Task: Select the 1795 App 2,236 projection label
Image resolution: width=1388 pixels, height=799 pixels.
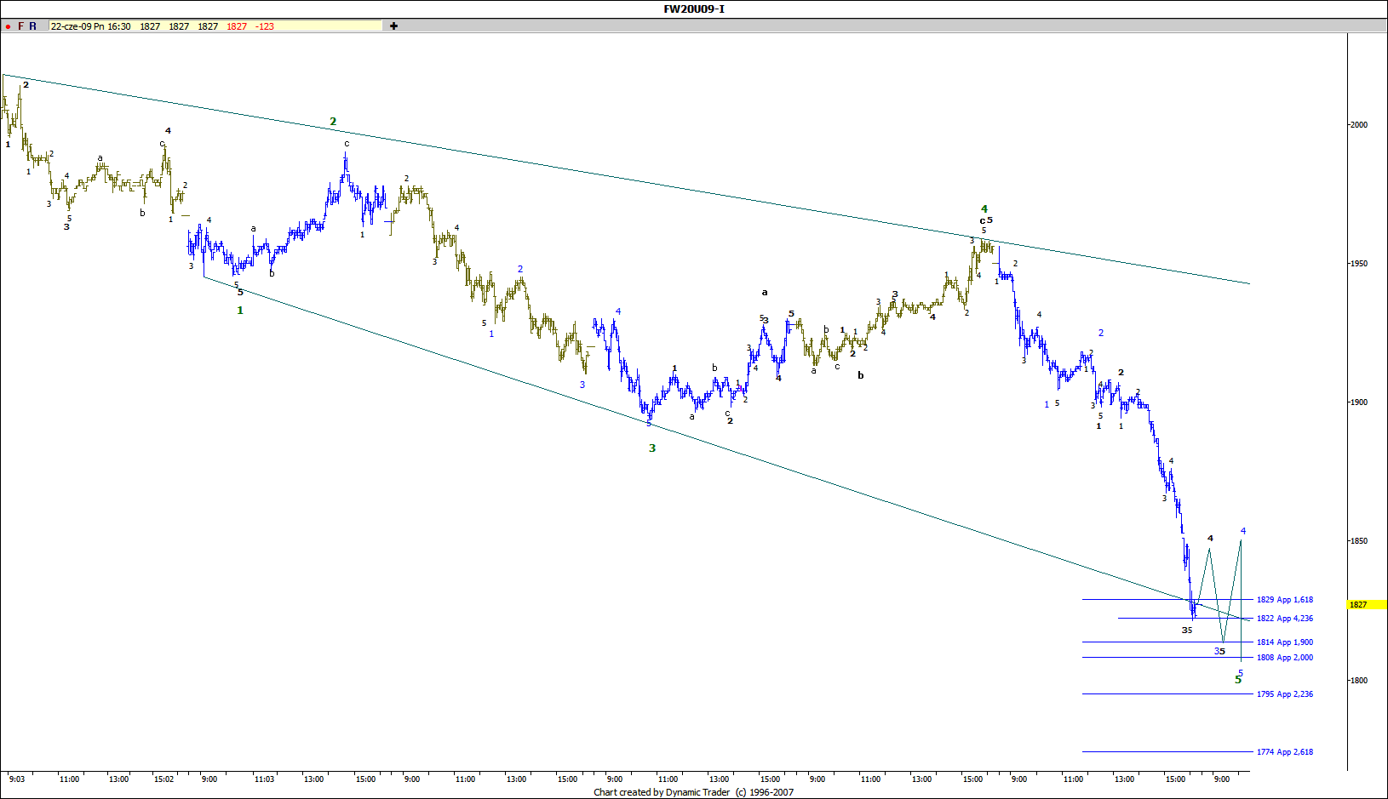Action: point(1285,694)
